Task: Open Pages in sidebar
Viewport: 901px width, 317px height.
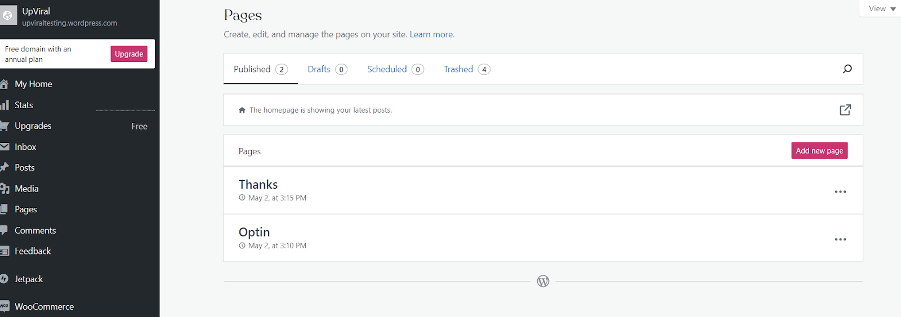Action: pyautogui.click(x=26, y=209)
